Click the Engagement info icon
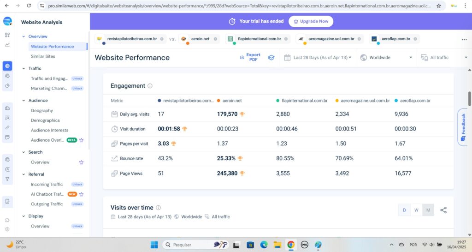Viewport: 472px width, 252px height. point(150,86)
